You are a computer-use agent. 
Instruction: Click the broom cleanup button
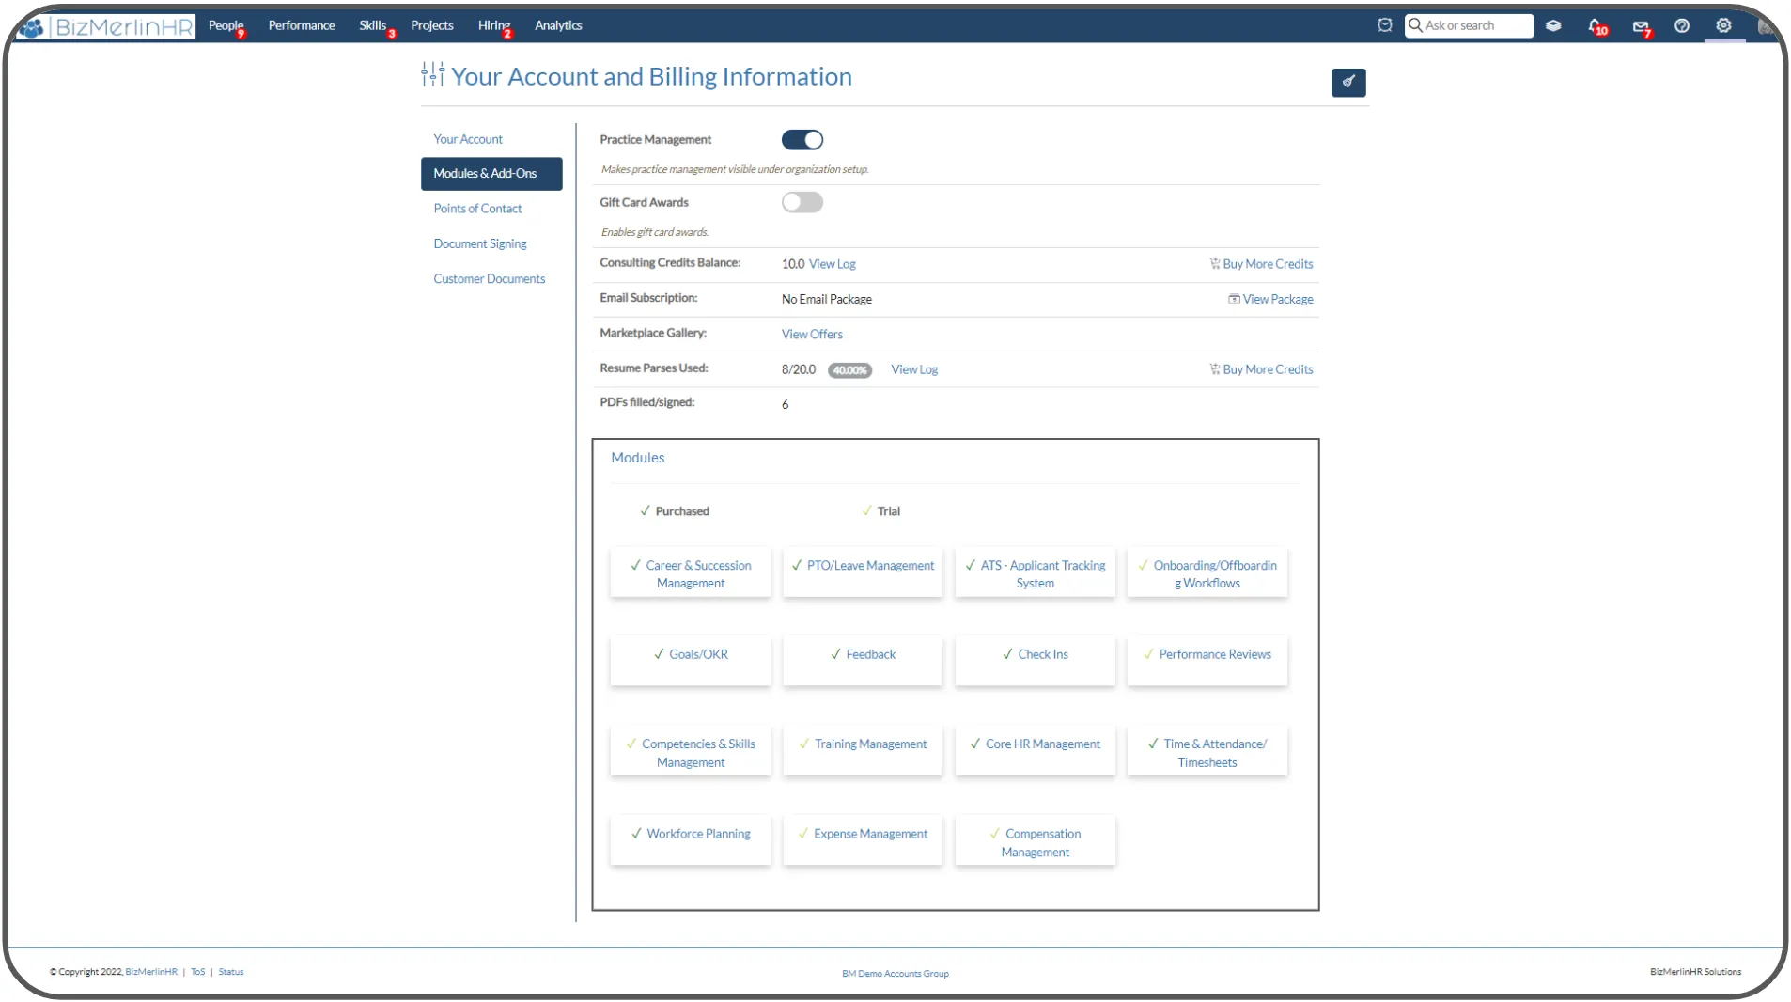[x=1348, y=83]
